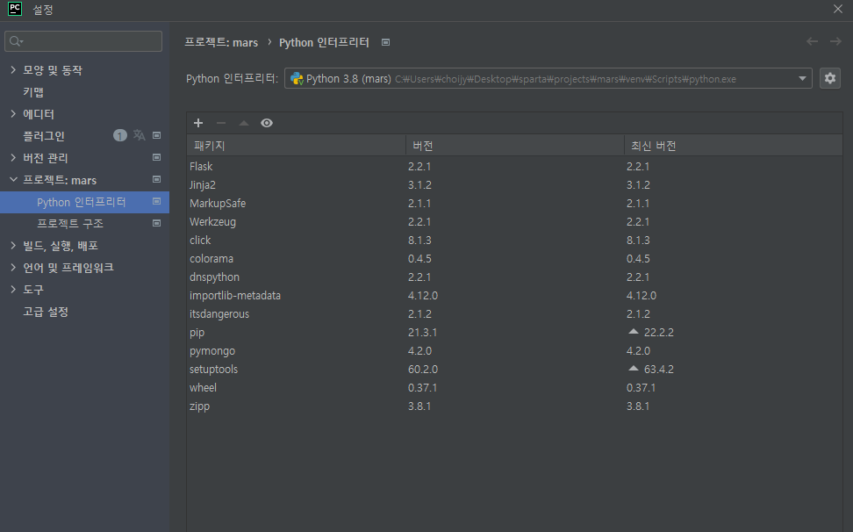853x532 pixels.
Task: Click the minus uninstall package icon
Action: tap(221, 123)
